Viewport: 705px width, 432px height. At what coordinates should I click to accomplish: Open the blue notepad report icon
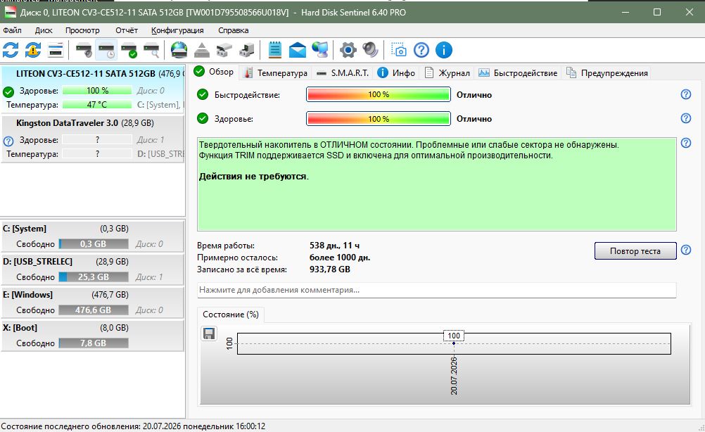[274, 50]
